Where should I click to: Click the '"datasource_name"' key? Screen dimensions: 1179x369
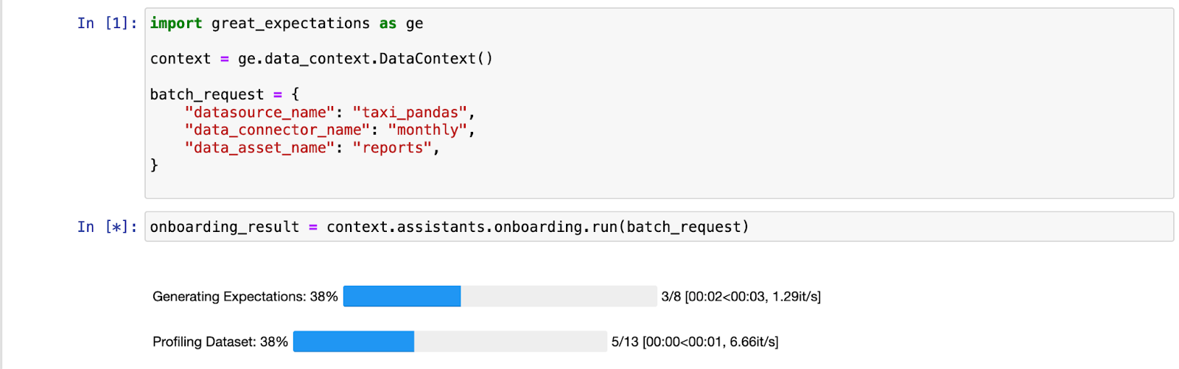(x=259, y=113)
